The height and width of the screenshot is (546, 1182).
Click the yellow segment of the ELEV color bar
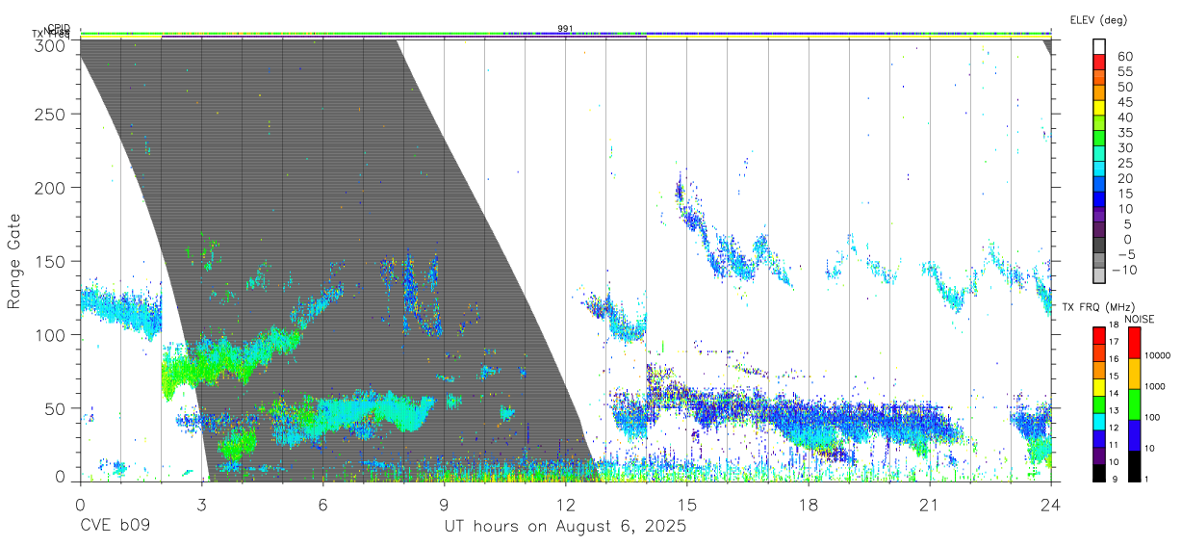point(1099,106)
